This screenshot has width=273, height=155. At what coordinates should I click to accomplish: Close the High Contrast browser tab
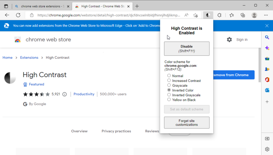point(129,6)
